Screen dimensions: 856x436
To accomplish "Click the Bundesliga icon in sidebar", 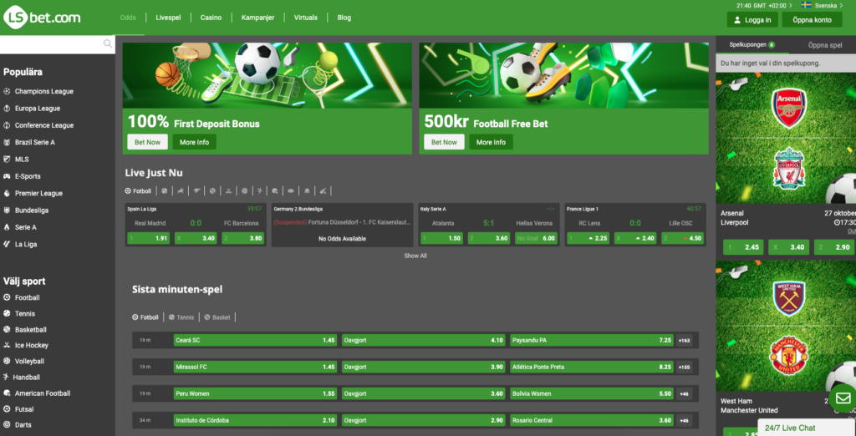I will pos(7,210).
